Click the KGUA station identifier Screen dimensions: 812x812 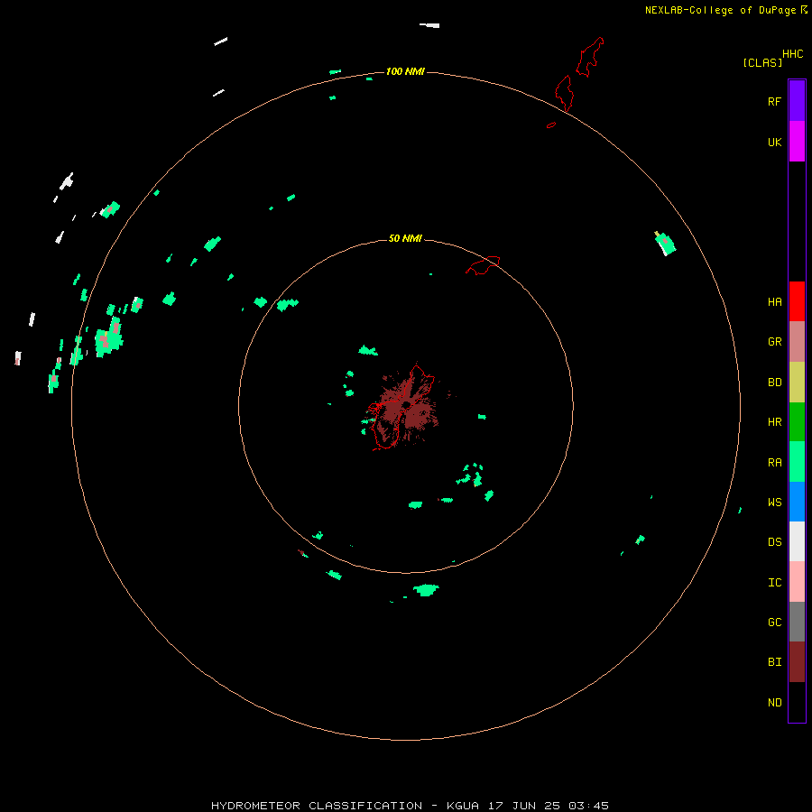pos(463,806)
